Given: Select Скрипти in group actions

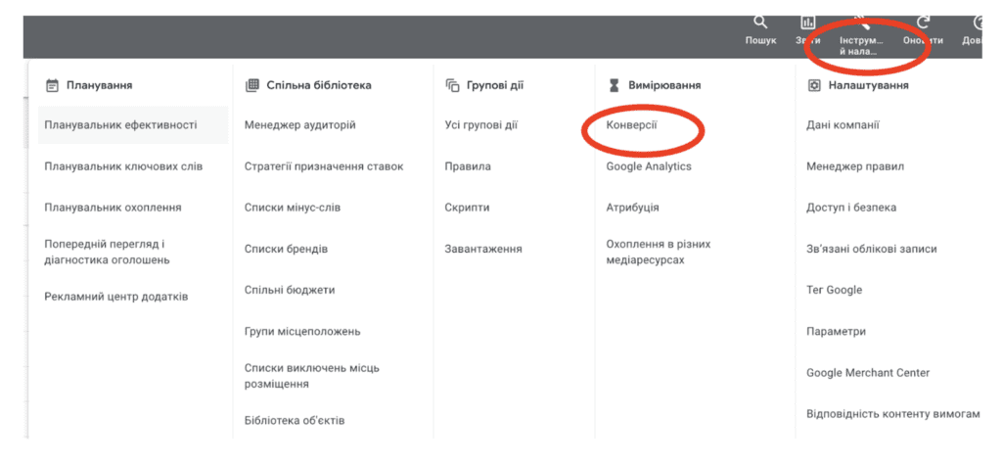Looking at the screenshot, I should click(x=467, y=208).
